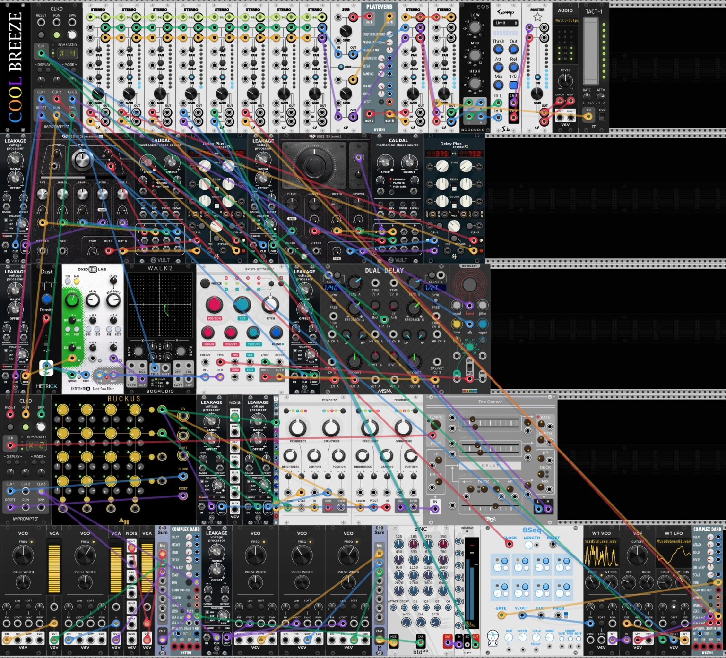Click the Density knob on the Dust module
The height and width of the screenshot is (658, 726).
point(46,299)
